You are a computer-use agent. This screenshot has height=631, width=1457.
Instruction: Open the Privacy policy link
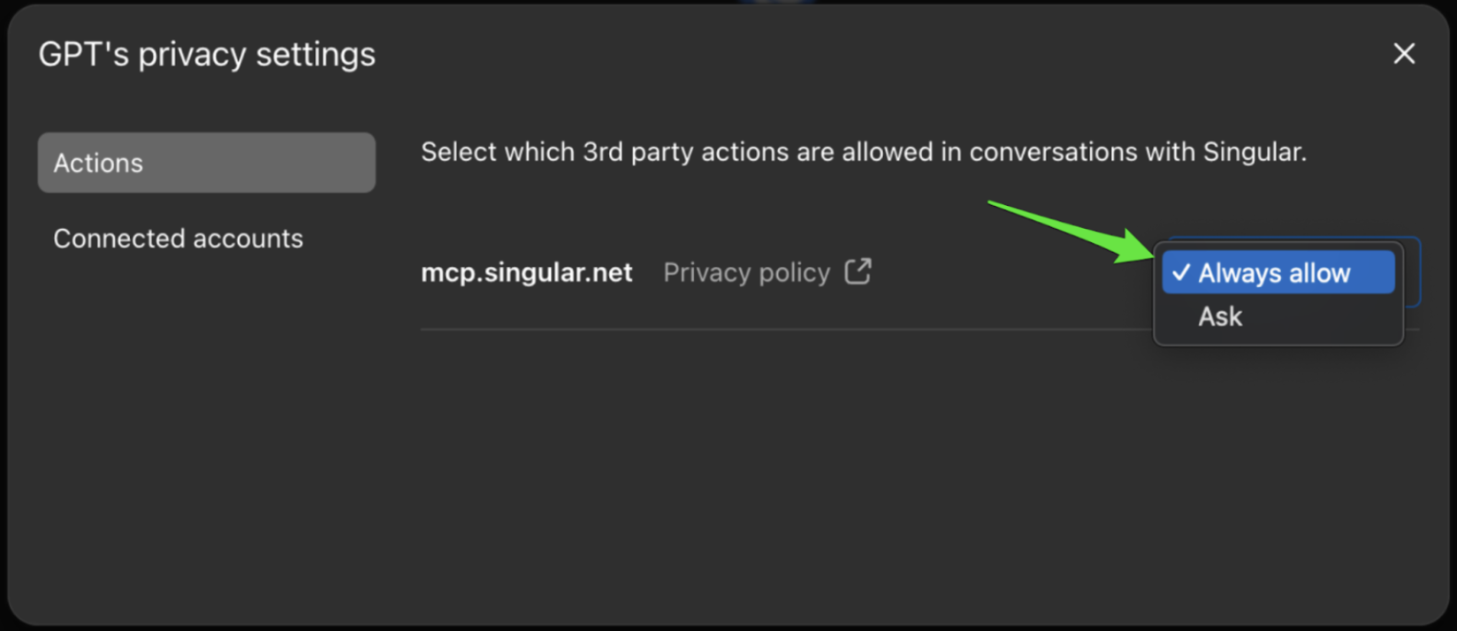[x=746, y=272]
